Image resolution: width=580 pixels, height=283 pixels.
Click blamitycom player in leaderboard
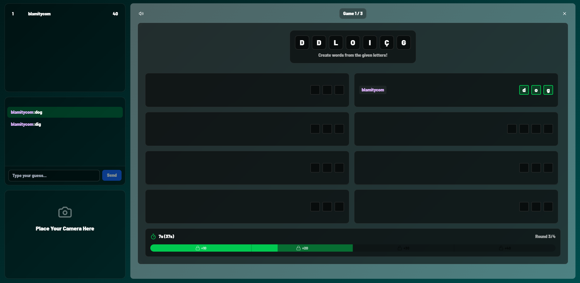coord(39,14)
